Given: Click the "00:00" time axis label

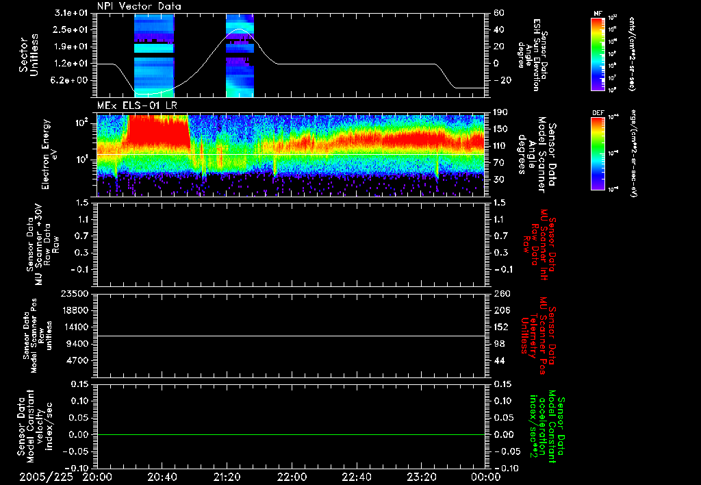Looking at the screenshot, I should coord(486,477).
